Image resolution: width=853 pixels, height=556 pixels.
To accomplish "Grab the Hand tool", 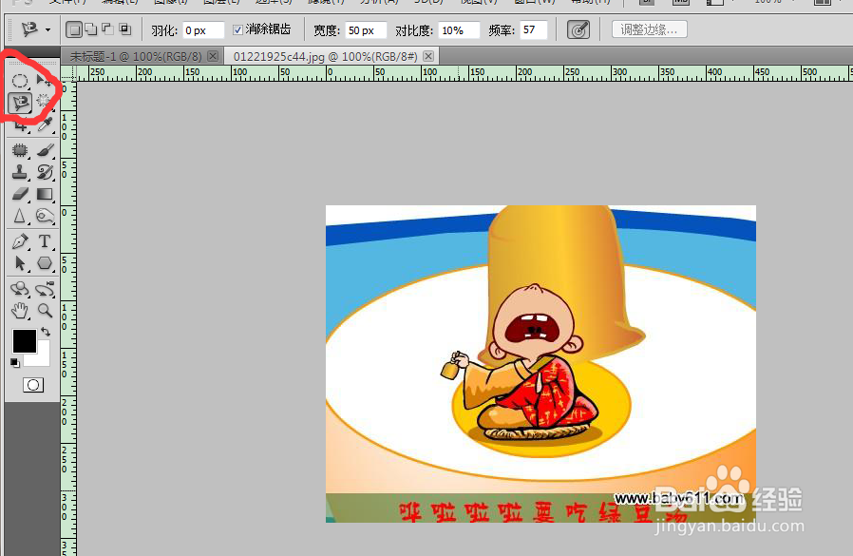I will pos(20,311).
